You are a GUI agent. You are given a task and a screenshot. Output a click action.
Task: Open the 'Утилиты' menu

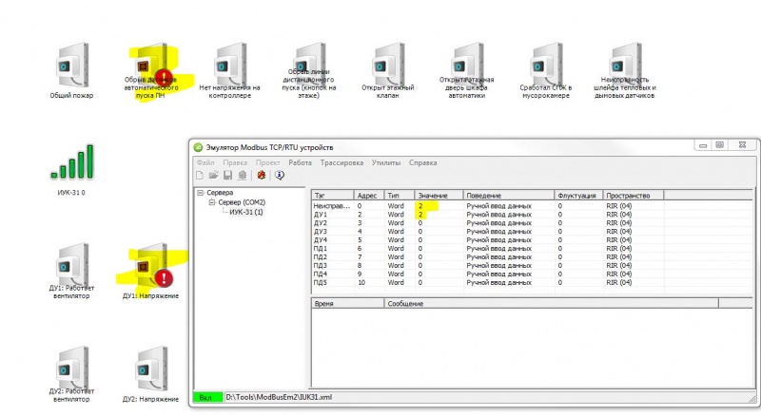[x=386, y=162]
